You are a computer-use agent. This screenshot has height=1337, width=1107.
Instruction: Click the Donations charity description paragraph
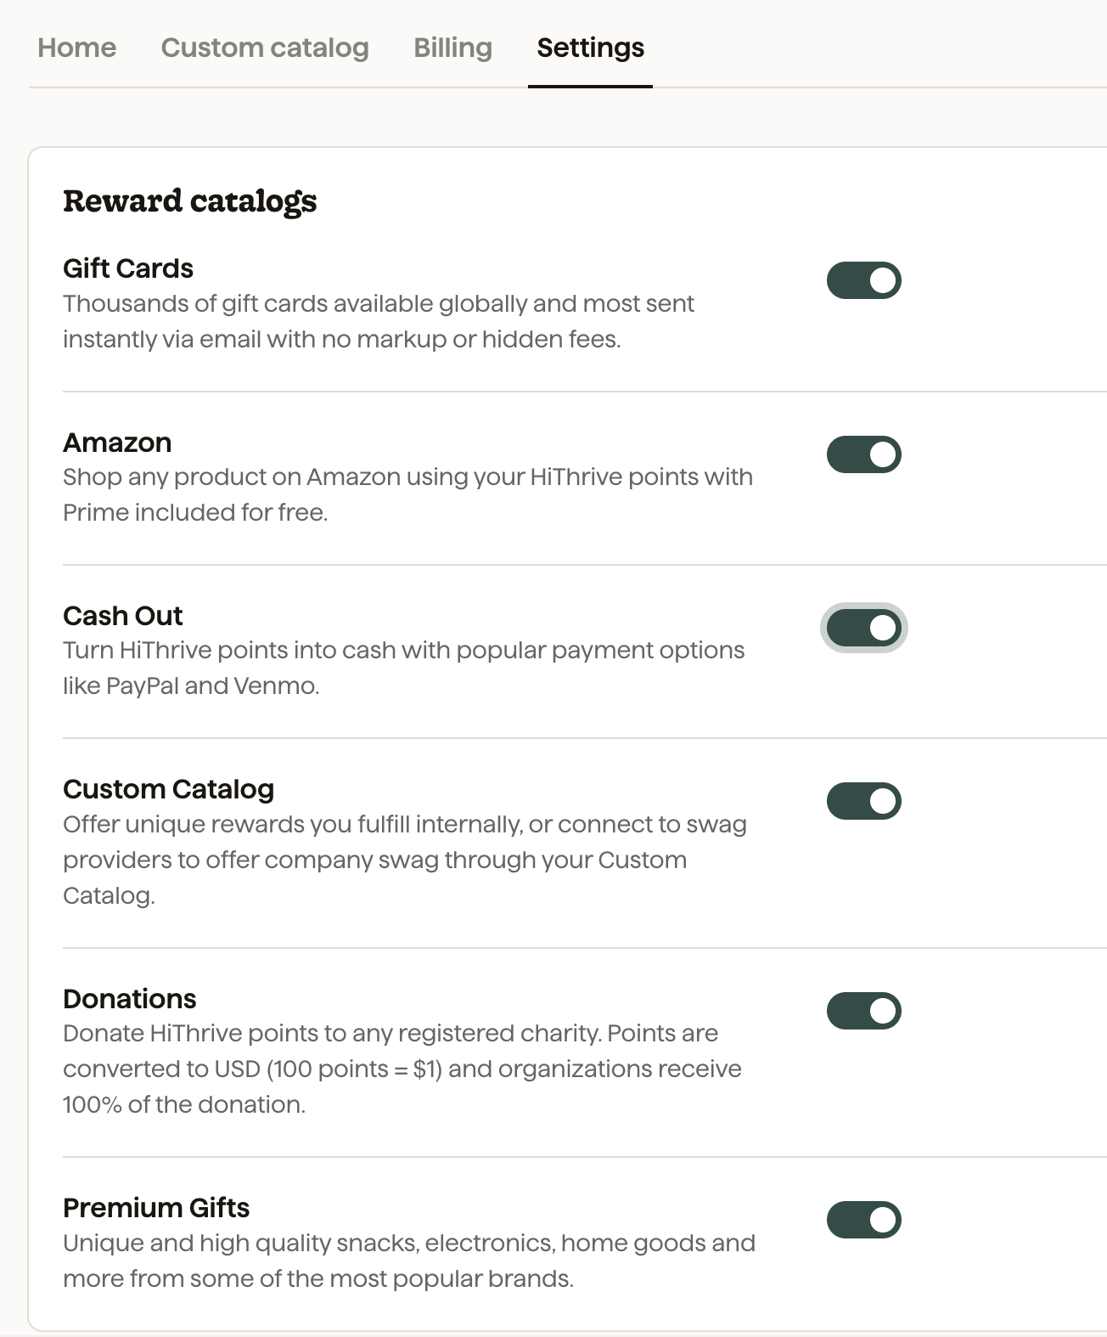402,1069
